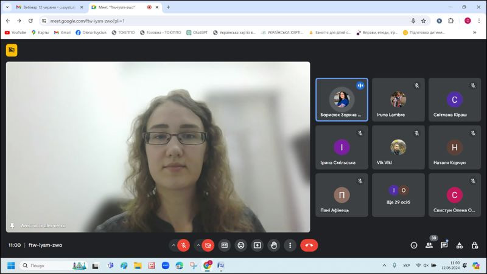This screenshot has height=274, width=487.
Task: Open meeting details info icon
Action: [x=414, y=245]
